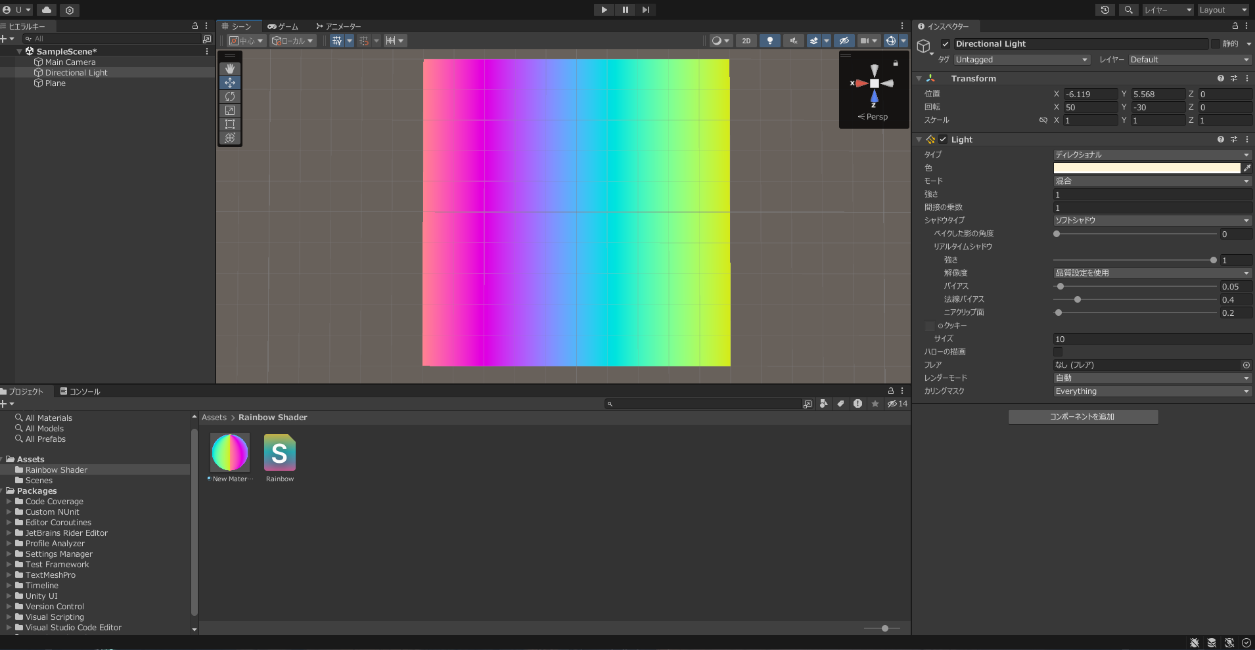
Task: Click the Play button
Action: point(604,10)
